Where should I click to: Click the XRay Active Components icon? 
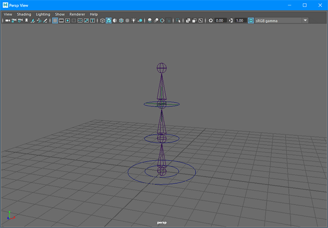click(x=194, y=21)
